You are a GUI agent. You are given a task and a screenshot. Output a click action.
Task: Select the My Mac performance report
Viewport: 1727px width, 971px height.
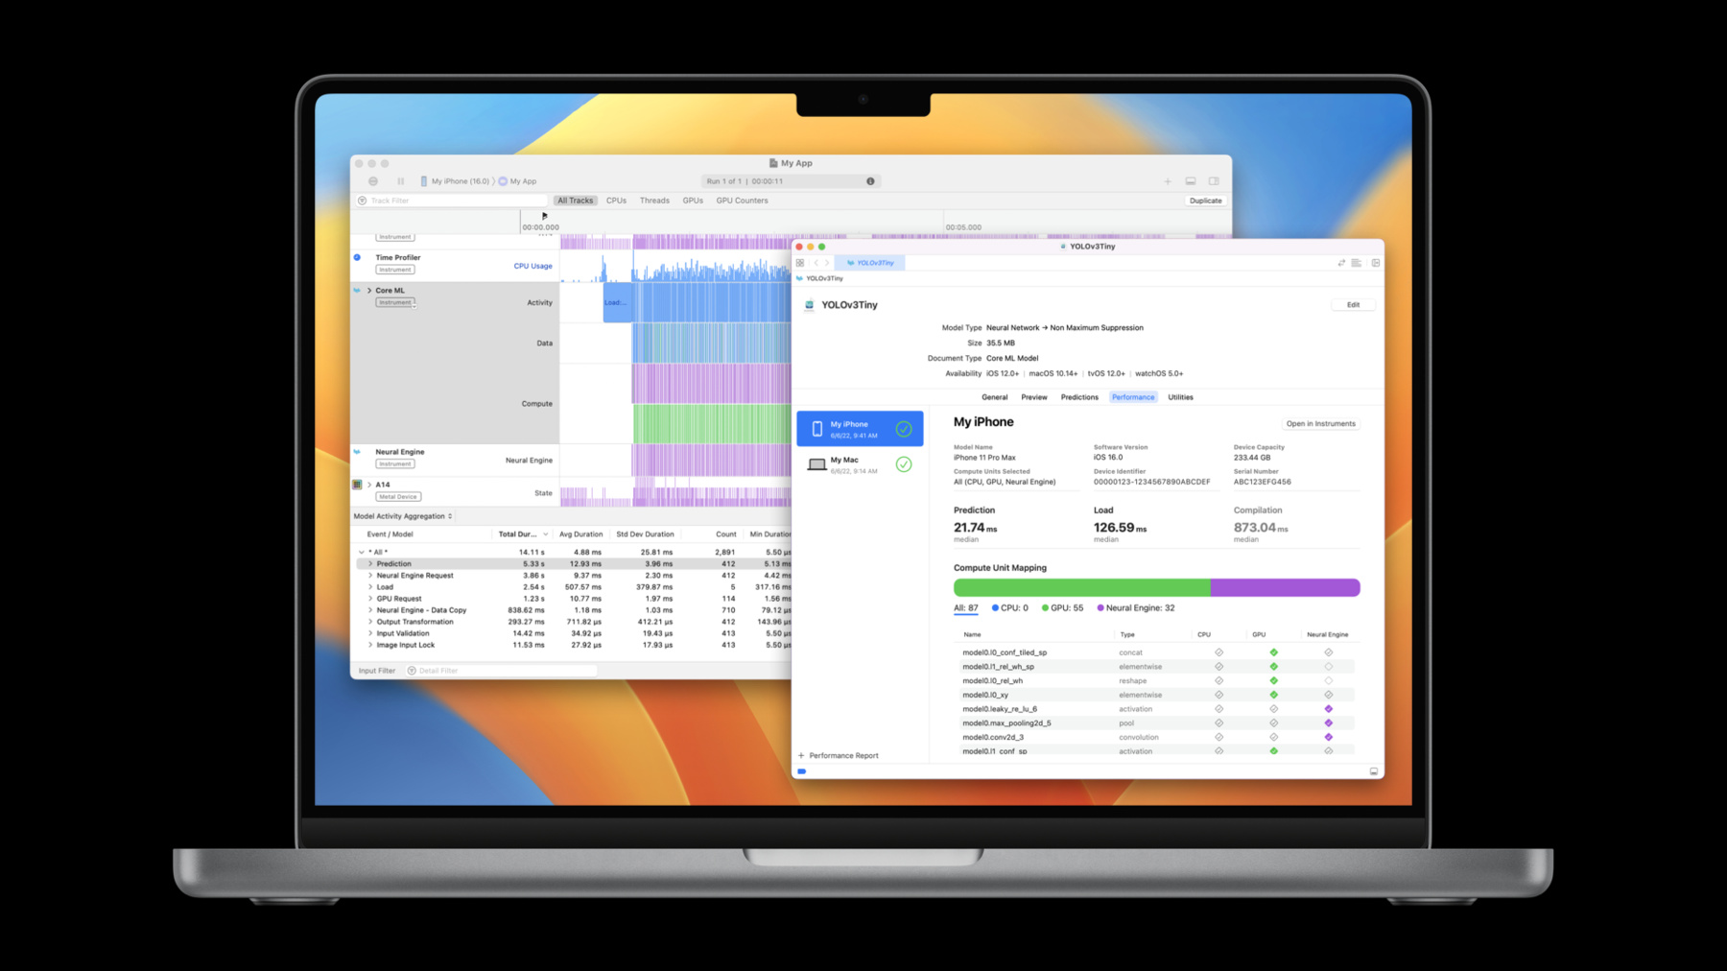point(860,464)
